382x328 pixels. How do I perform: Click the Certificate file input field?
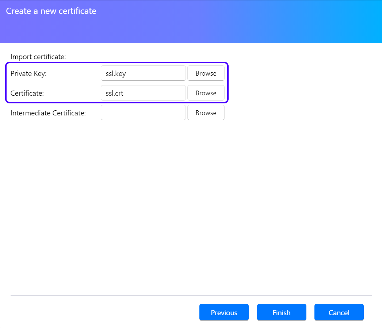pos(143,93)
